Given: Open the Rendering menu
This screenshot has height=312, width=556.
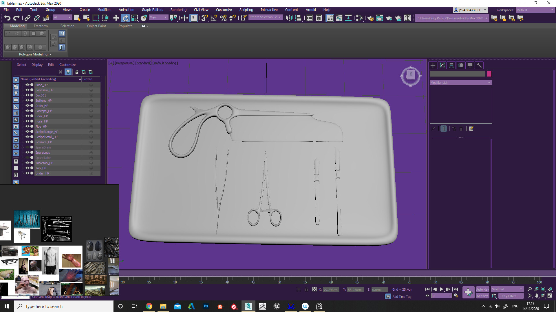Looking at the screenshot, I should click(x=178, y=10).
